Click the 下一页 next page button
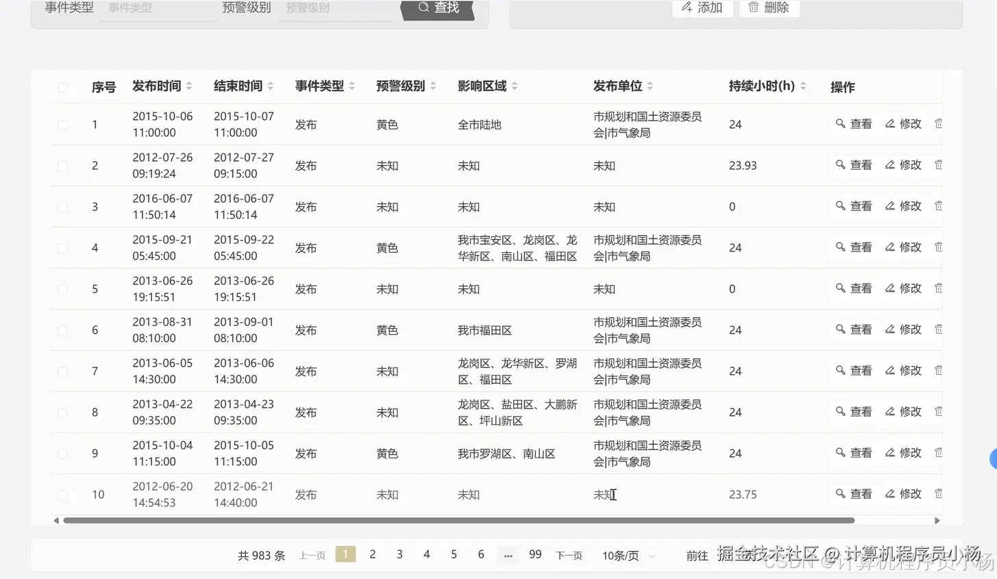This screenshot has width=997, height=579. pos(568,556)
